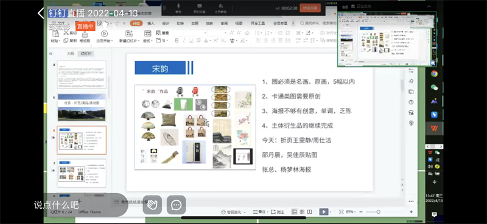Clear formatting with the eraser icon
This screenshot has width=487, height=224.
coord(247,33)
